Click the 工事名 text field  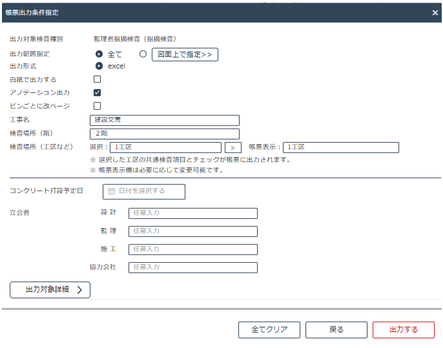pos(165,120)
